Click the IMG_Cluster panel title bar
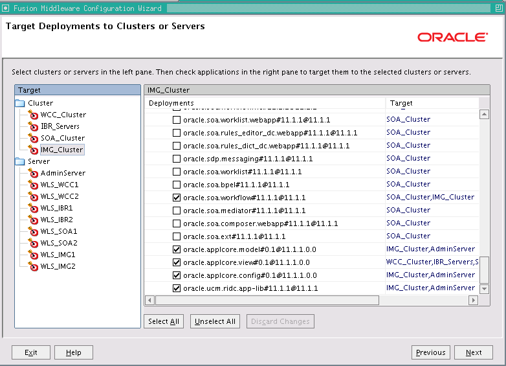 (x=317, y=90)
